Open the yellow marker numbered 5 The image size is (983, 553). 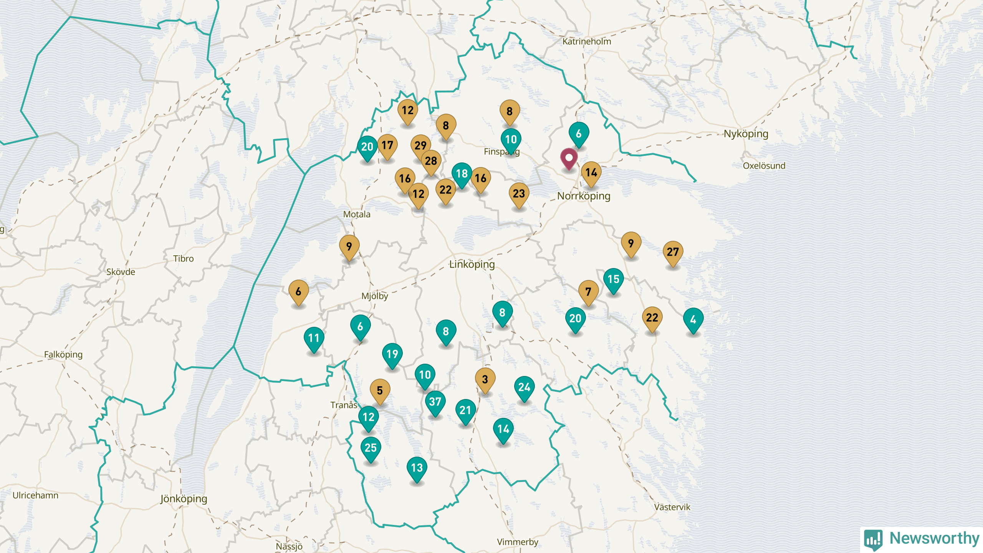[x=380, y=391]
